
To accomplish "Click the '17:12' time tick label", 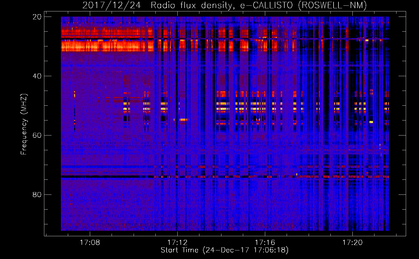I will pyautogui.click(x=177, y=242).
